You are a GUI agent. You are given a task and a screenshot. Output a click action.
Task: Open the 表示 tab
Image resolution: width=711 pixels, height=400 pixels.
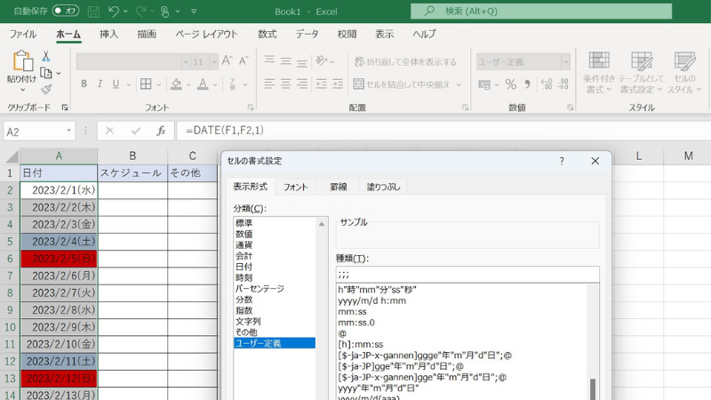(385, 34)
